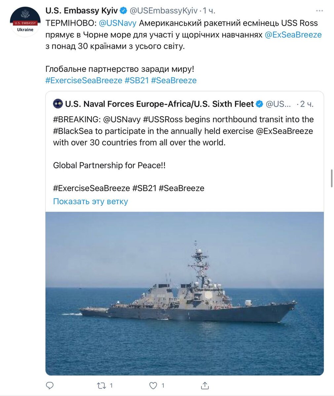Click Показать эту ветку thread link

click(x=91, y=201)
